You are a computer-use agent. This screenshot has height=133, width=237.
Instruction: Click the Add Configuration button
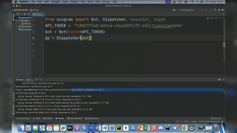click(x=188, y=10)
